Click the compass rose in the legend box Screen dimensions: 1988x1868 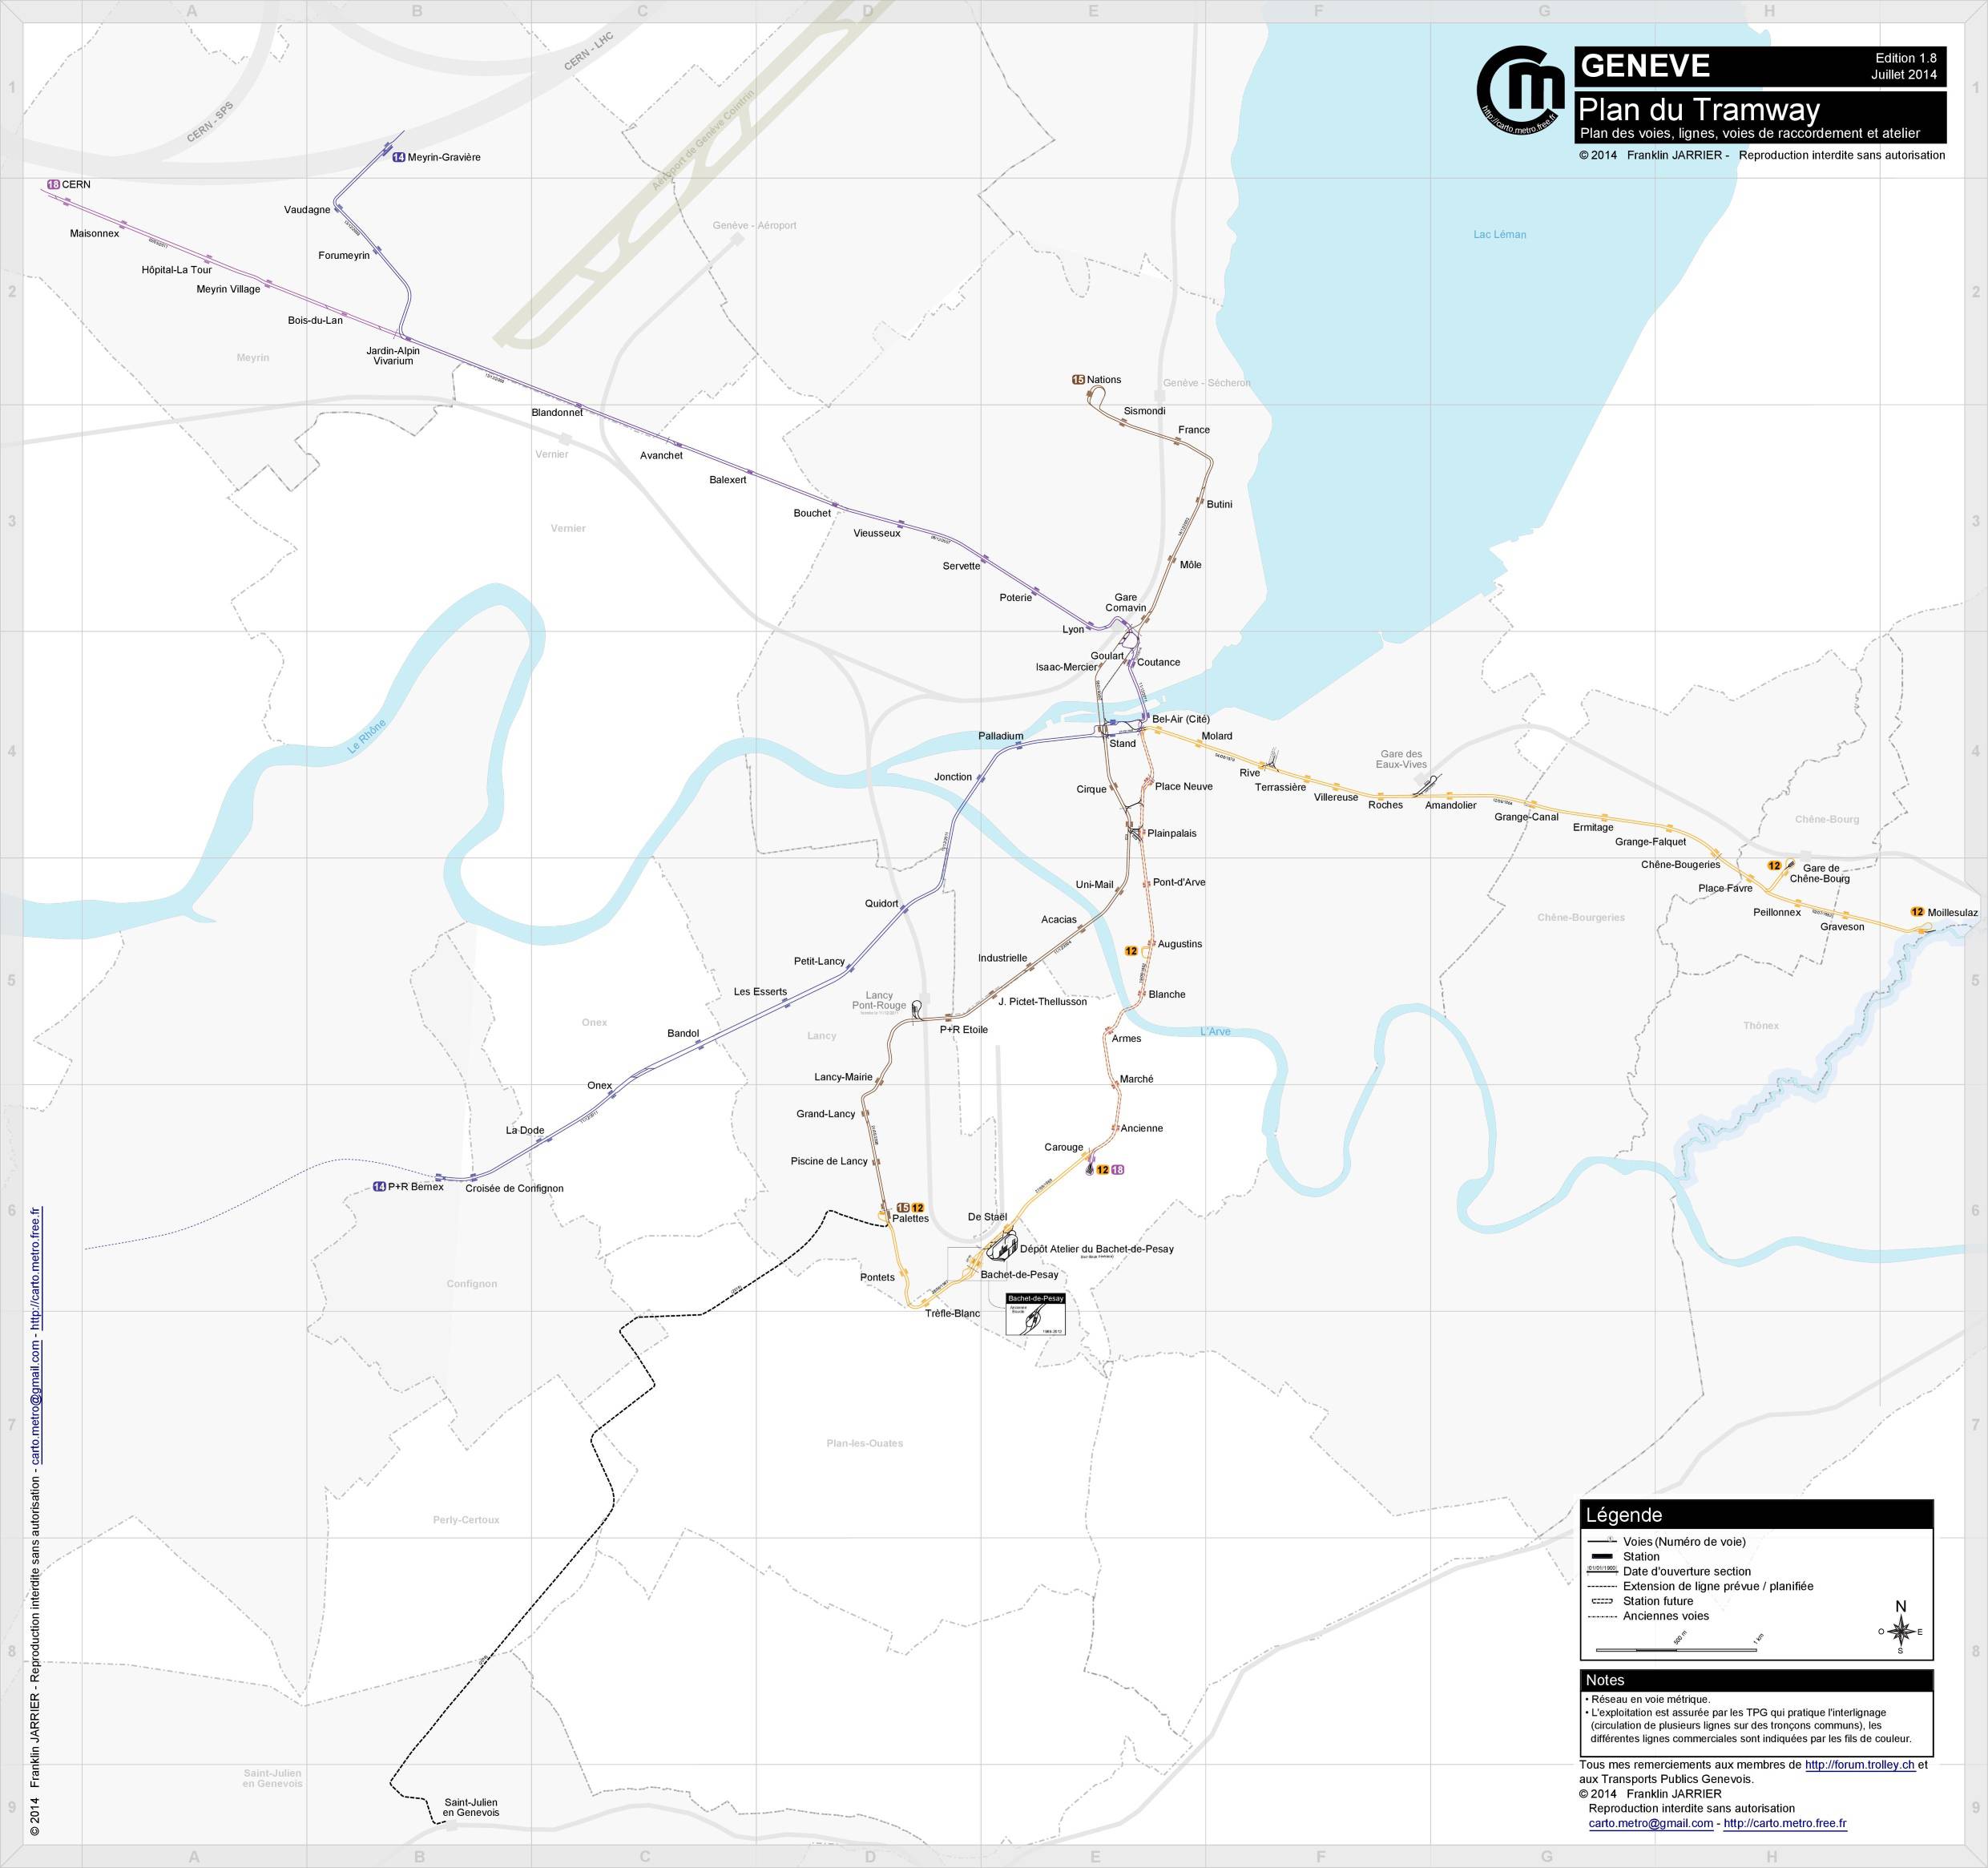1902,1631
